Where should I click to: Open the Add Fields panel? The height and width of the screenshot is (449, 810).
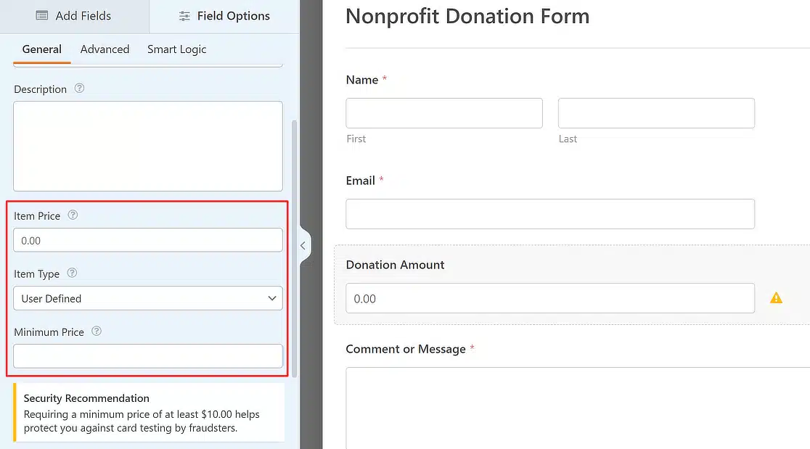[x=74, y=16]
